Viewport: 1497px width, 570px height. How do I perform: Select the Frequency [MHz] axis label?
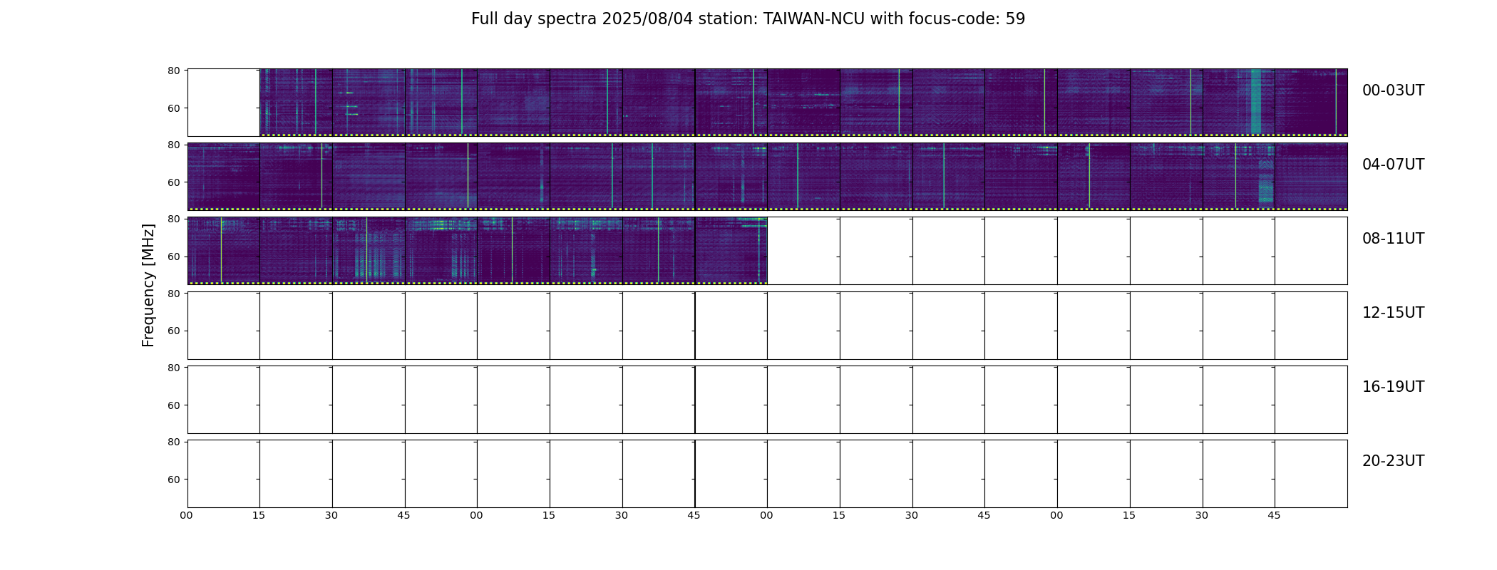(x=148, y=285)
